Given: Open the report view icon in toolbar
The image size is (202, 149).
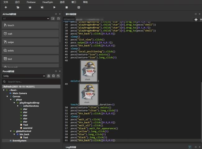Looking at the screenshot, I should (x=79, y=7).
